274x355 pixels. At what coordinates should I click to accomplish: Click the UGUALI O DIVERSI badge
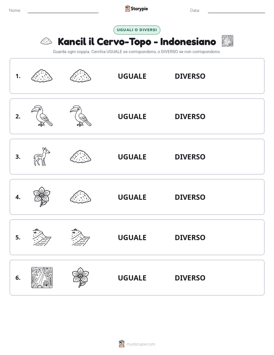(x=137, y=30)
